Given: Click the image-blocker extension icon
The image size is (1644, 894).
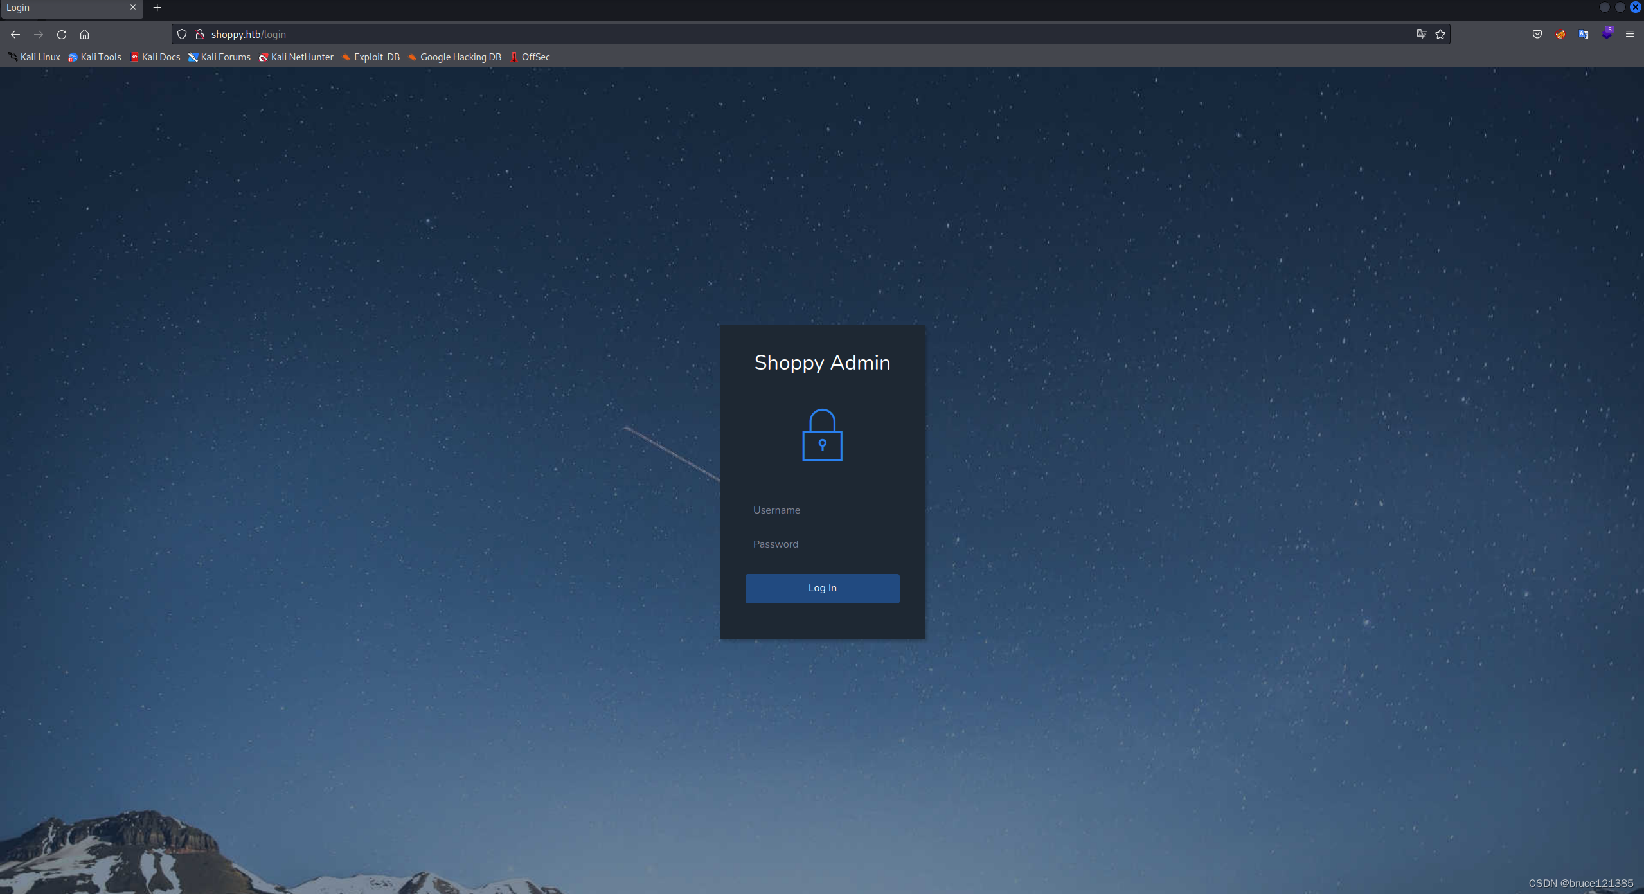Looking at the screenshot, I should point(1560,34).
